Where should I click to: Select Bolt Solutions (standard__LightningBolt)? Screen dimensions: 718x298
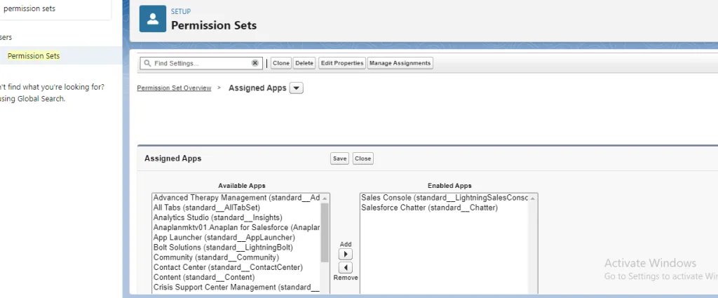pyautogui.click(x=237, y=248)
